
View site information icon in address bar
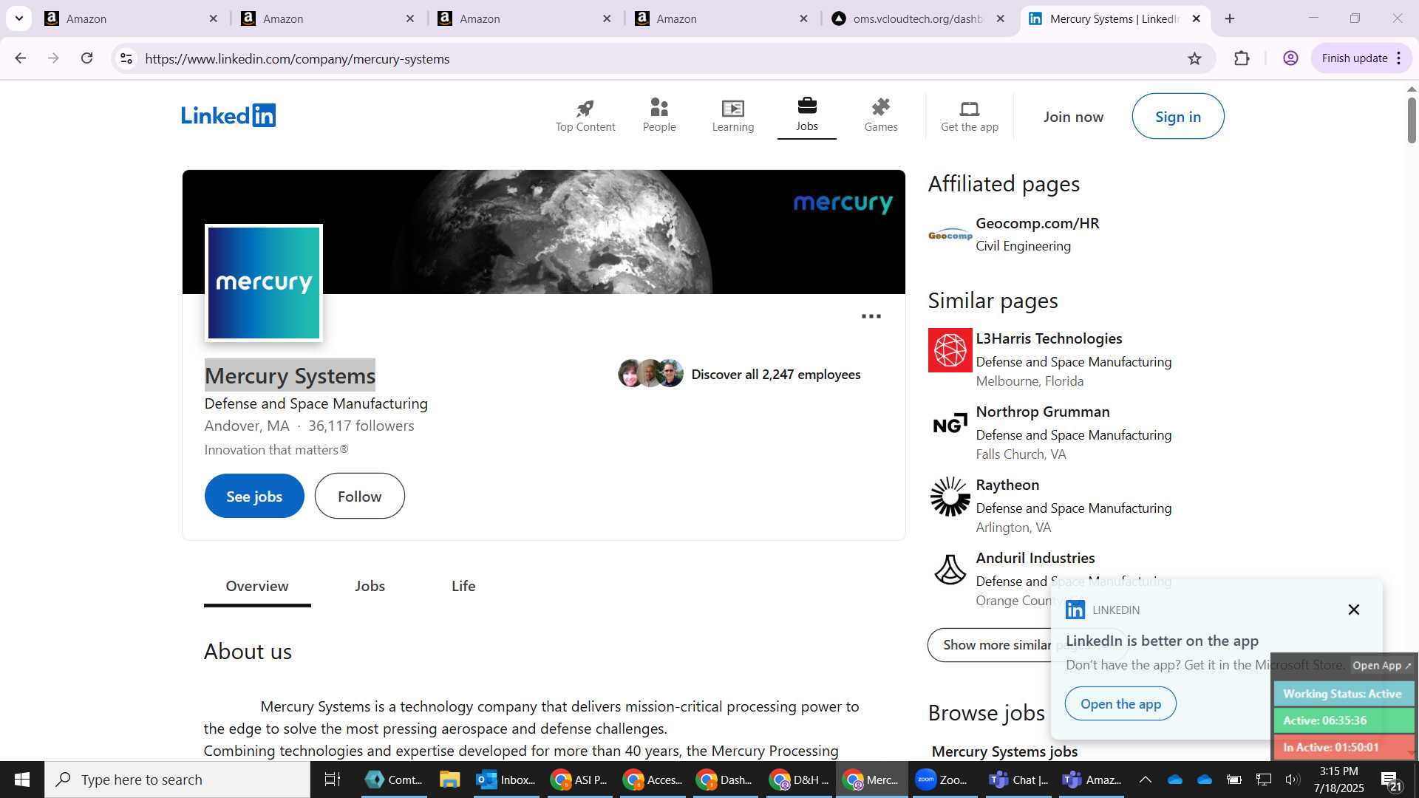tap(126, 58)
